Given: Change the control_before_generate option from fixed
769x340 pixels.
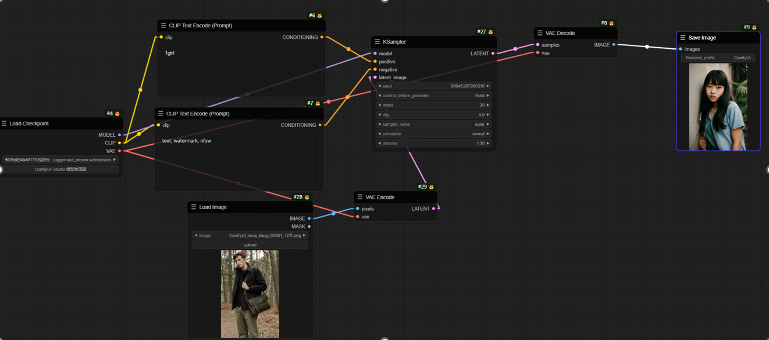Looking at the screenshot, I should click(433, 95).
